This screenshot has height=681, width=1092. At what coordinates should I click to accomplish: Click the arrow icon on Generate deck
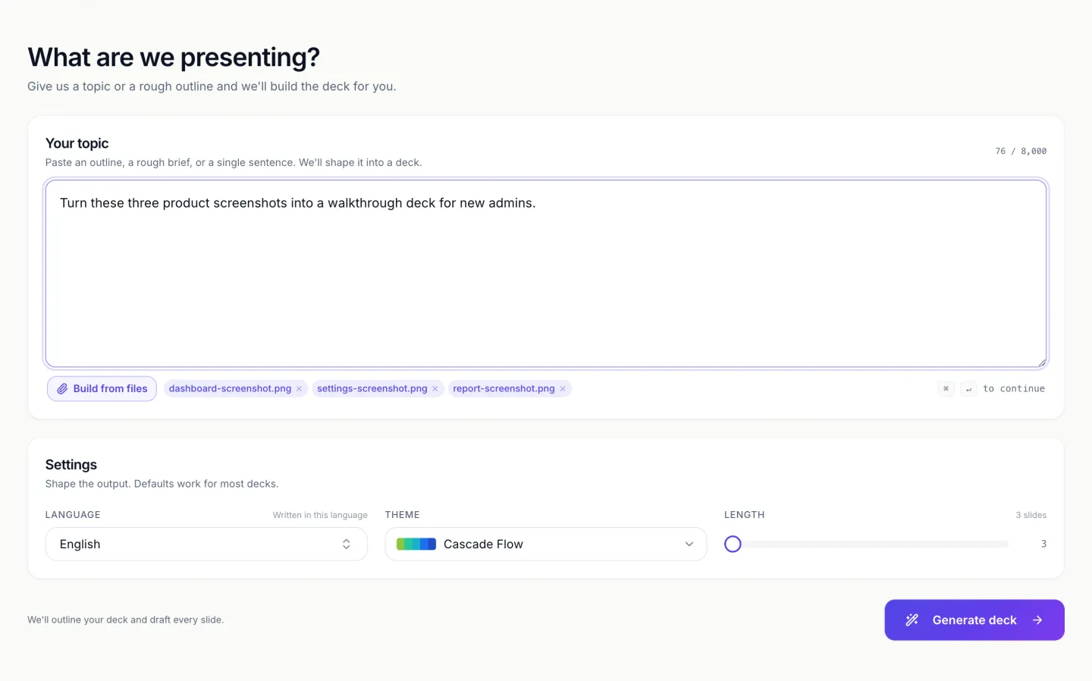1037,620
